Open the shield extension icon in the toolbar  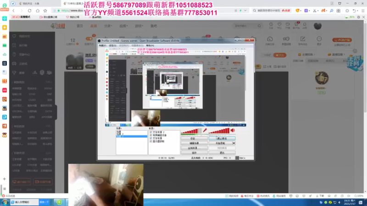(x=297, y=11)
